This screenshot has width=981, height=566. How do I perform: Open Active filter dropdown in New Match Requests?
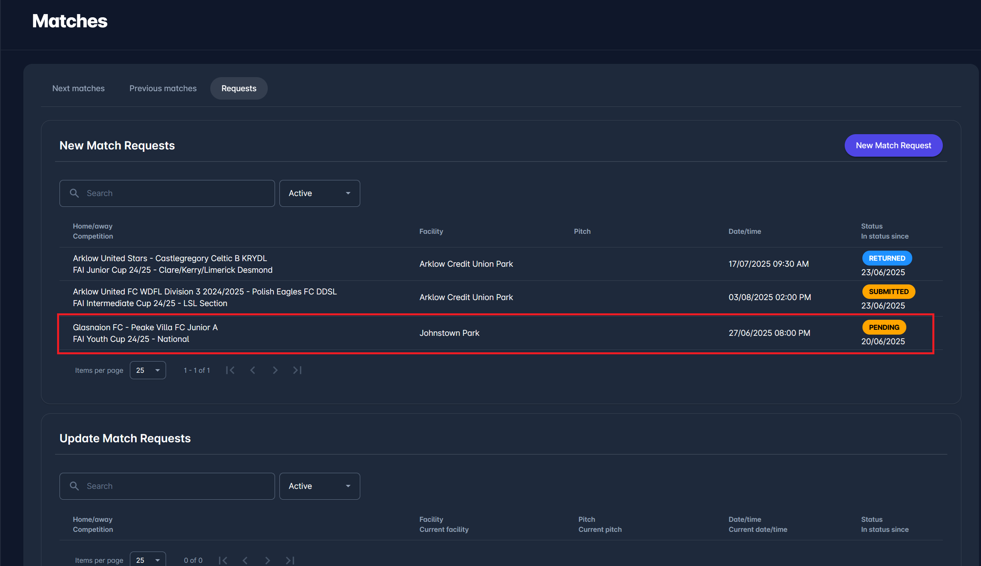pos(319,193)
